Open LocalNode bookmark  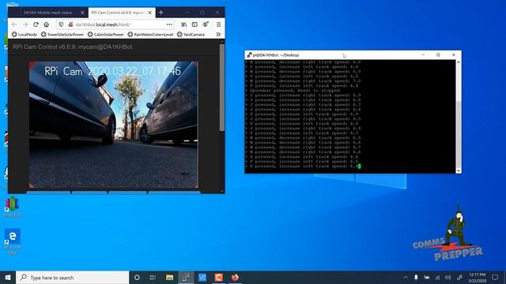[25, 35]
